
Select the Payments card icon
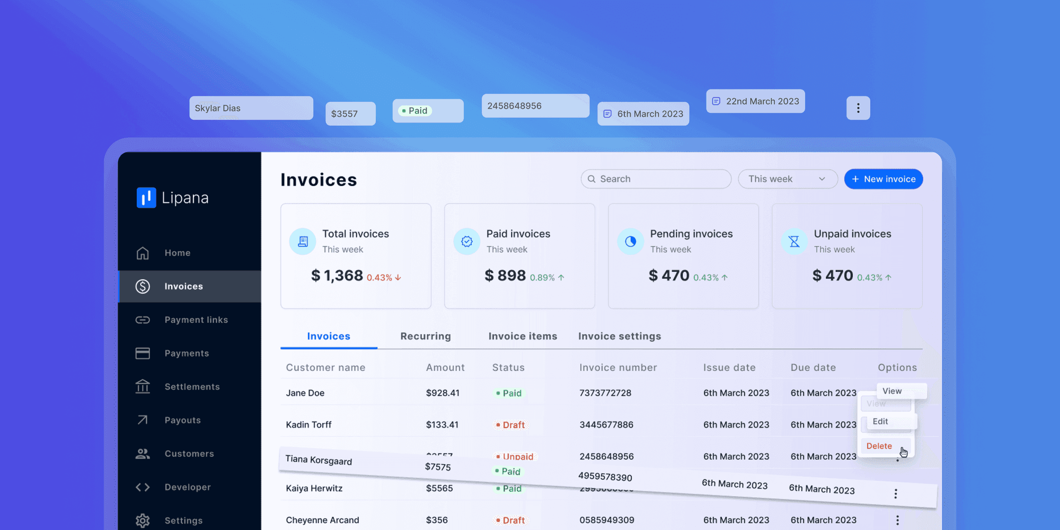tap(142, 353)
